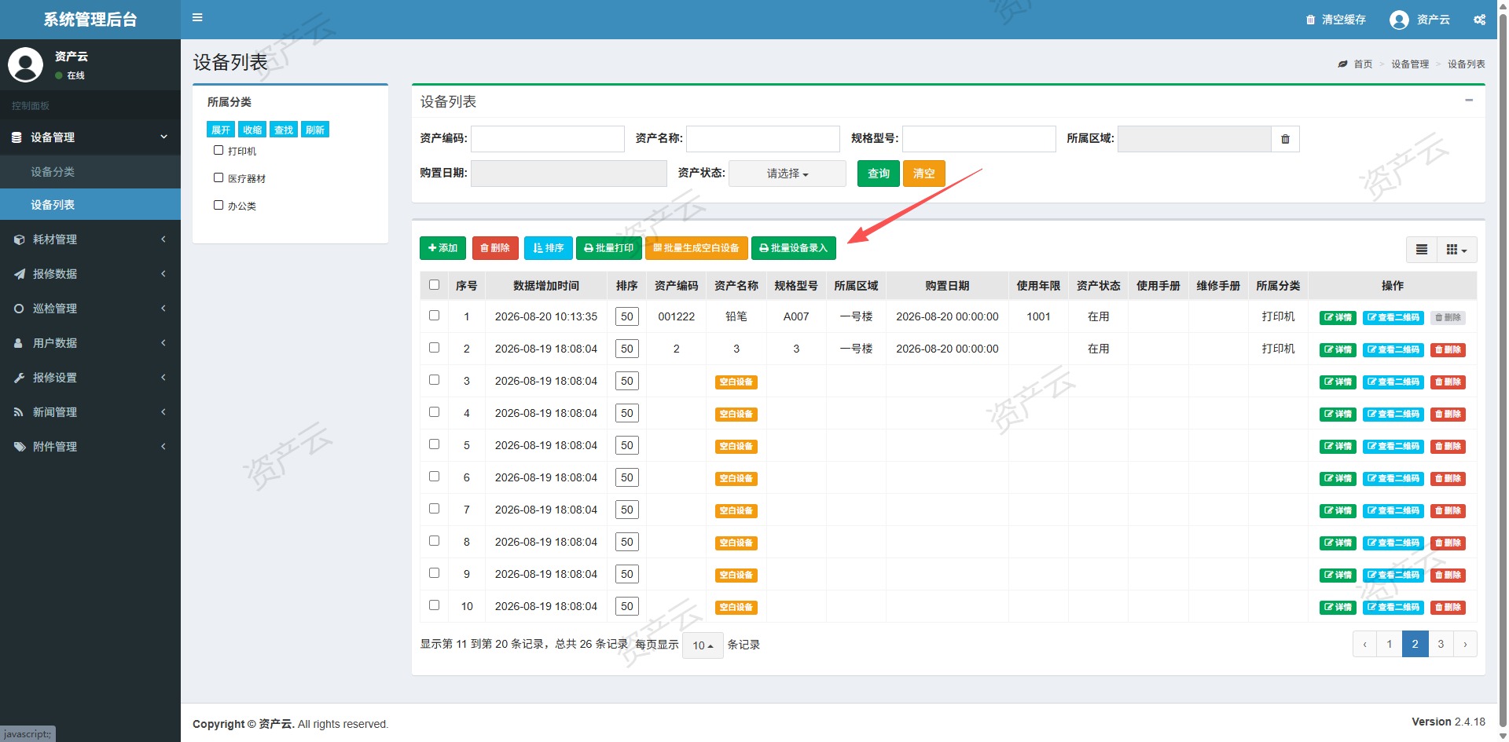Open the settings gears icon in the header

click(1479, 20)
